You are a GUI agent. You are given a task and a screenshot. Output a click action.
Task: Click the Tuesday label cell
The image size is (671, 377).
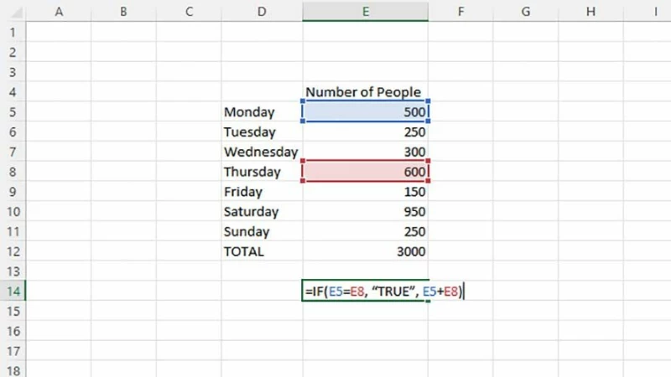[262, 132]
